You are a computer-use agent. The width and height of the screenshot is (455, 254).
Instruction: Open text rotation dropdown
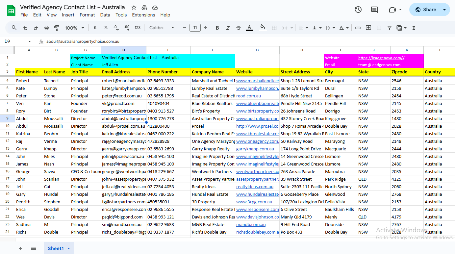(343, 28)
